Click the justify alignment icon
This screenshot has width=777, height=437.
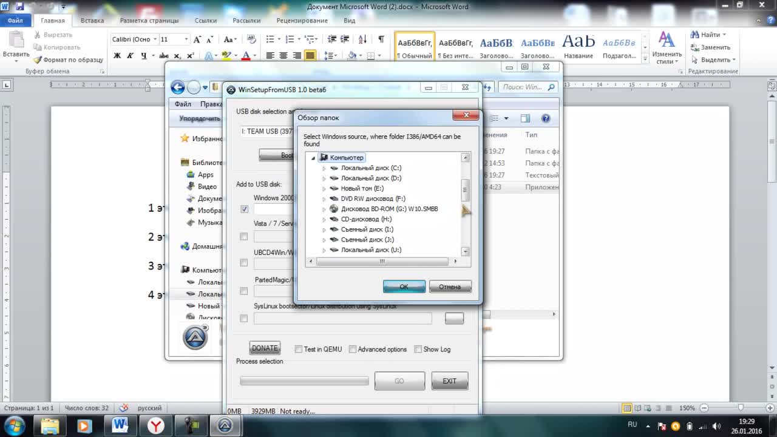(x=310, y=55)
